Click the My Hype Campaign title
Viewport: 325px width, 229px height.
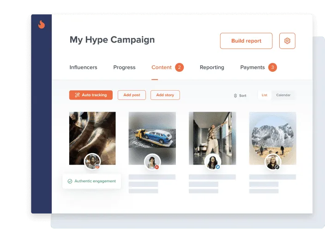click(x=112, y=40)
